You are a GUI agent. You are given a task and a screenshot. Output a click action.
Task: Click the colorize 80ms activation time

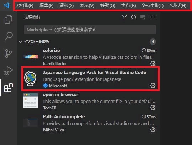point(149,50)
